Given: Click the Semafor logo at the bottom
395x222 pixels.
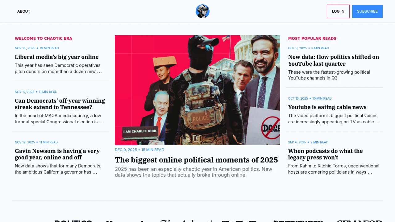Looking at the screenshot, I should pos(360,221).
